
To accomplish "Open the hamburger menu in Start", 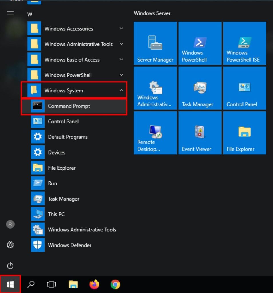I will [x=10, y=13].
